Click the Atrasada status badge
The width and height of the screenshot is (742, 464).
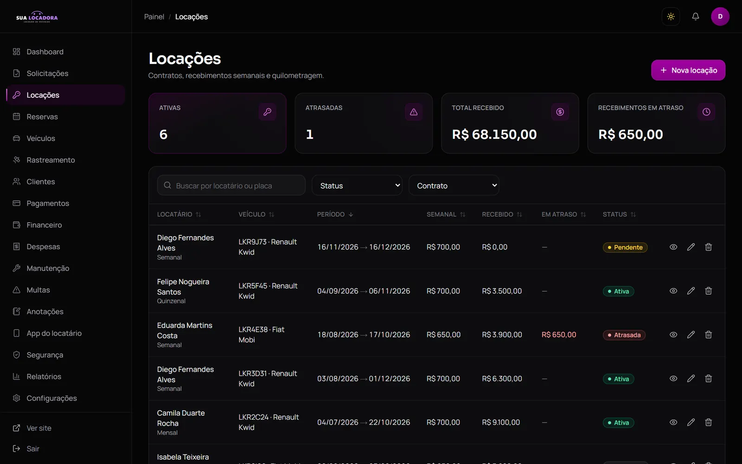pyautogui.click(x=624, y=335)
